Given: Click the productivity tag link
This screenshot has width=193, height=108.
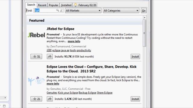Looking at the screenshot, I should coord(84,50).
